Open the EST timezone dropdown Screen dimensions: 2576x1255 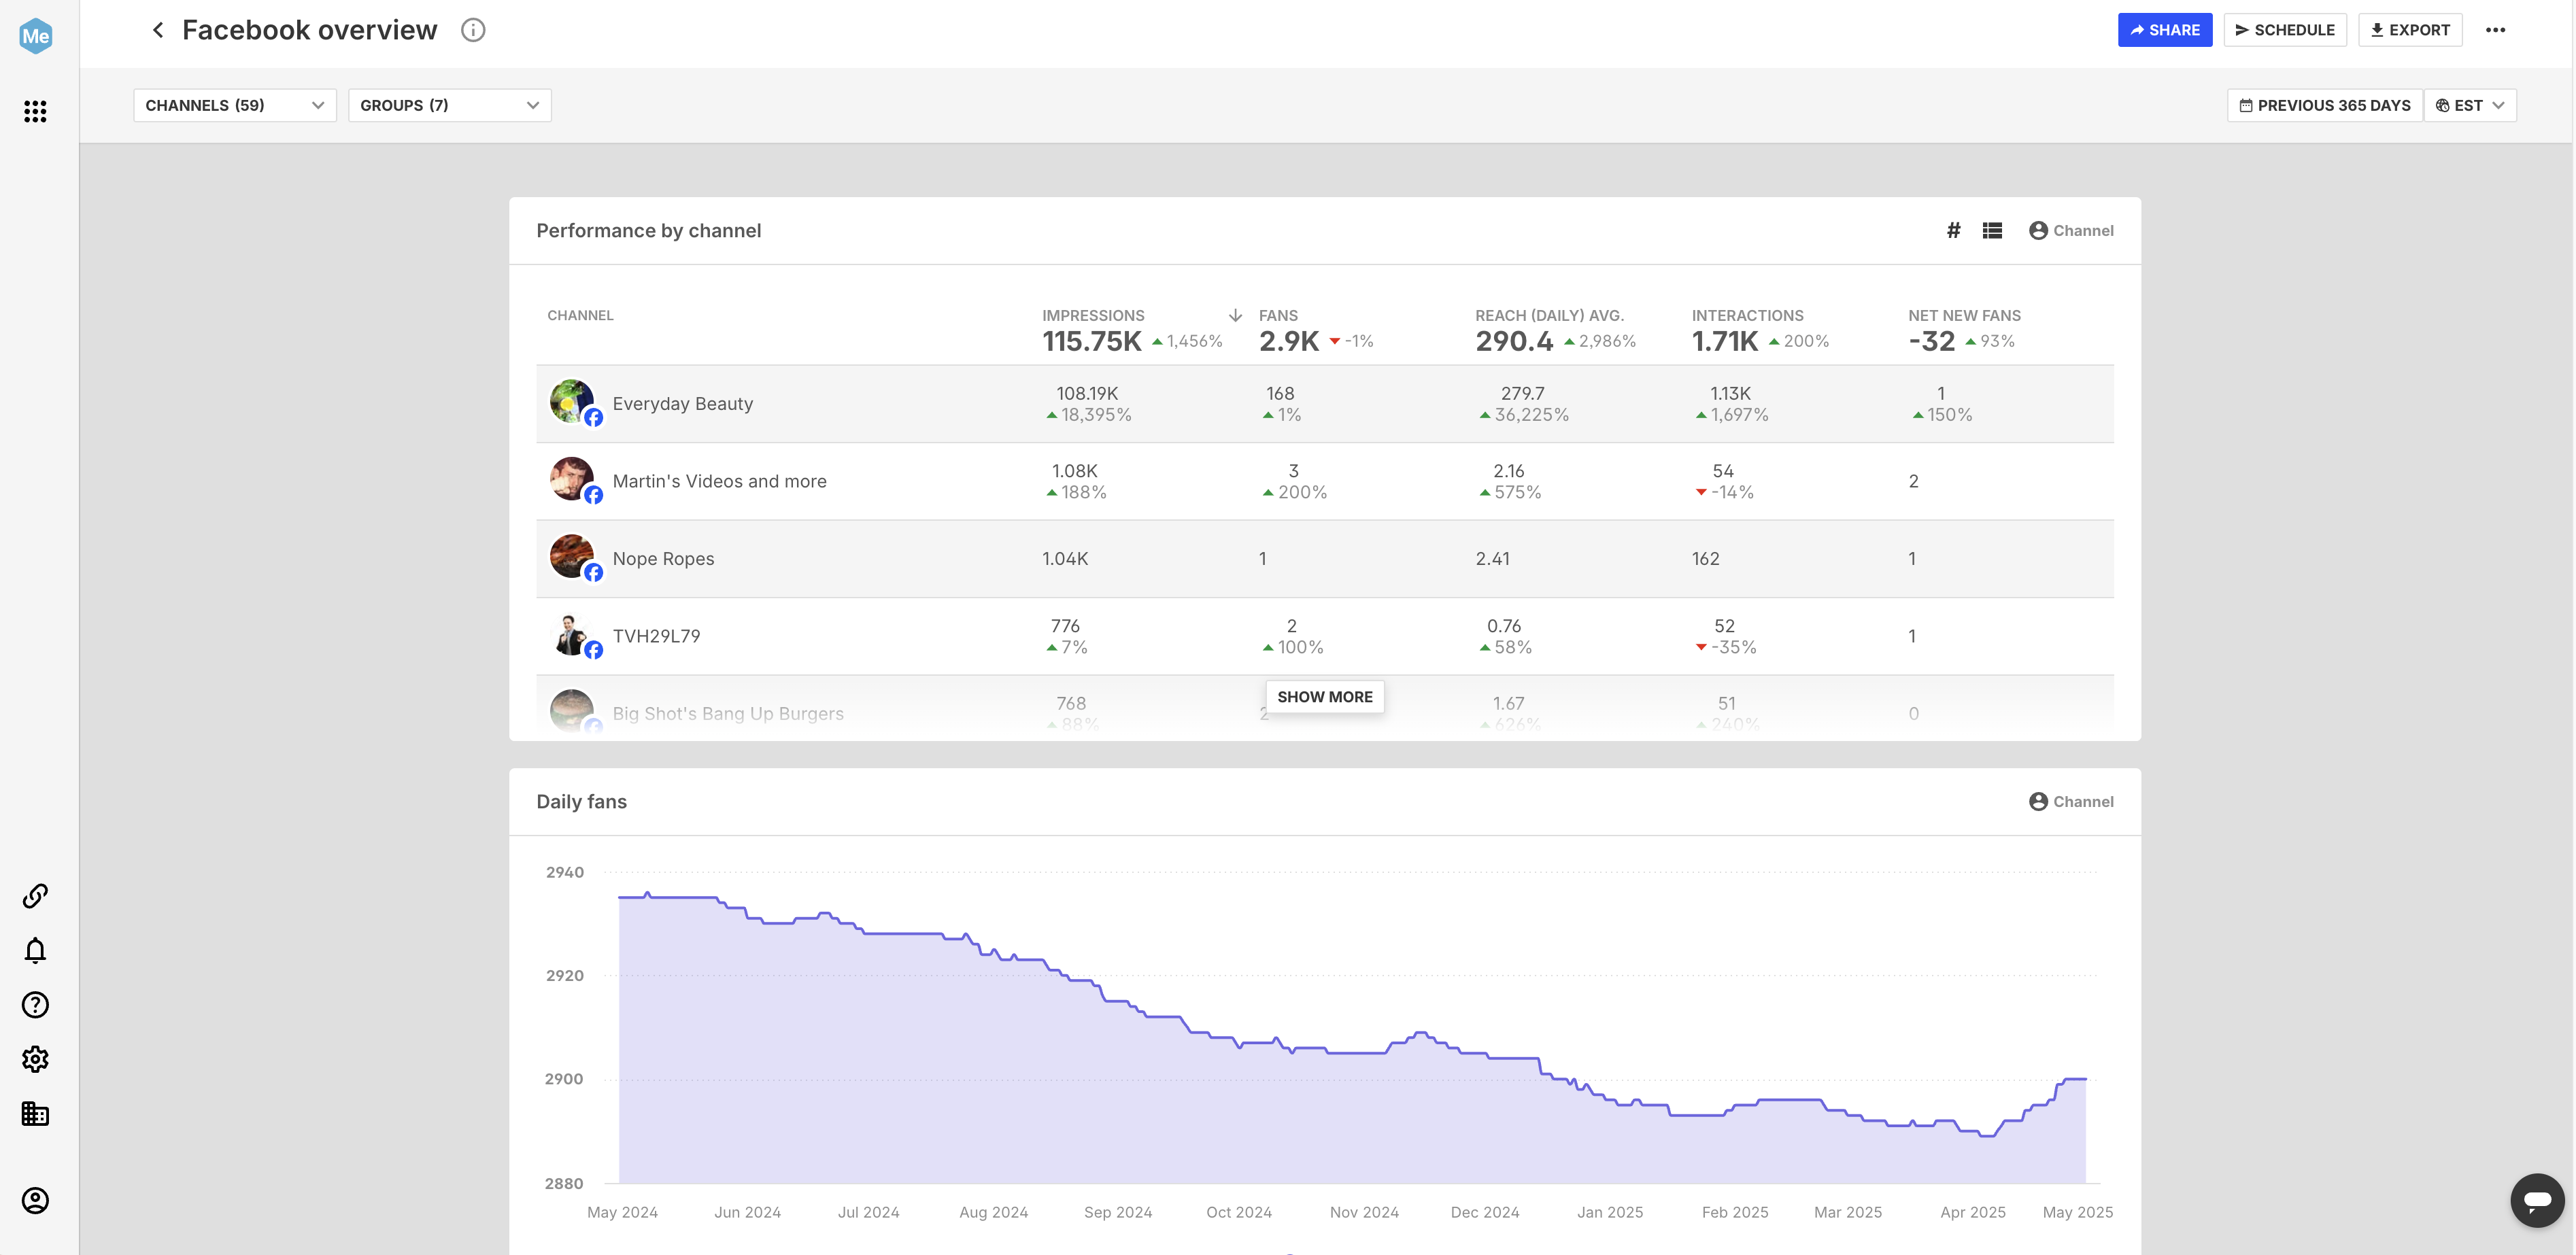(2470, 105)
